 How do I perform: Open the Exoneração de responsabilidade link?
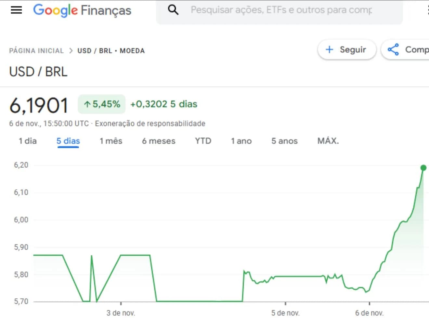[x=150, y=123]
